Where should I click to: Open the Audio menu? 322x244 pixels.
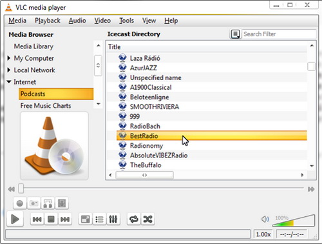tap(77, 21)
